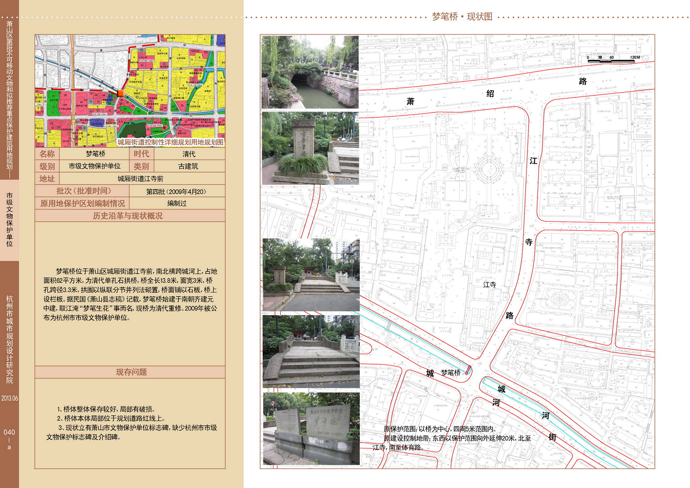Select issue line 1、桥体整体保存较好，局部有破损

(x=106, y=409)
